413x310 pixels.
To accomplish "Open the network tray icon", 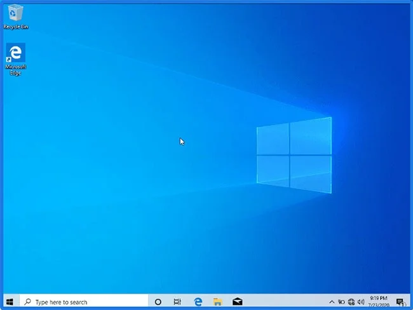I will (351, 302).
